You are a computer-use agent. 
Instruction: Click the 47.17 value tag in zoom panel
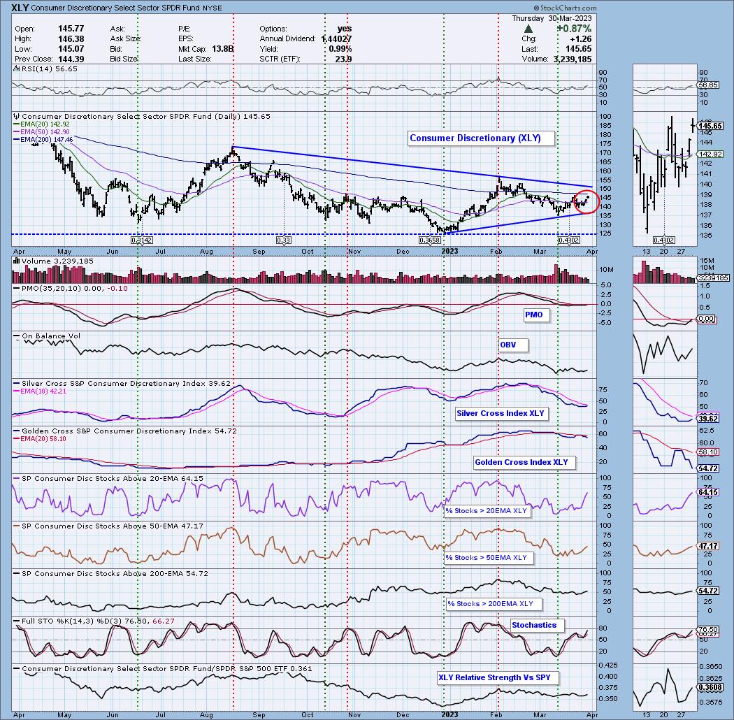point(707,547)
